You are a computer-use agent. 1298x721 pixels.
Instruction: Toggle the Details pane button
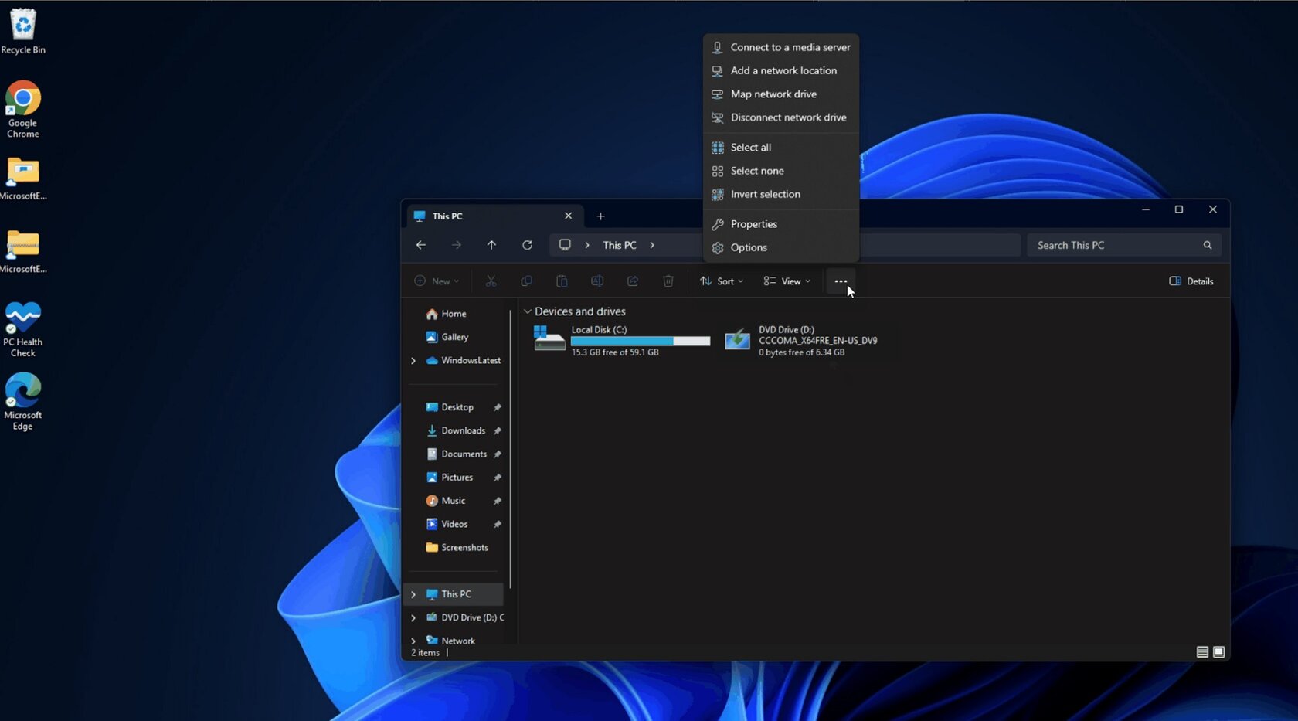click(1191, 281)
